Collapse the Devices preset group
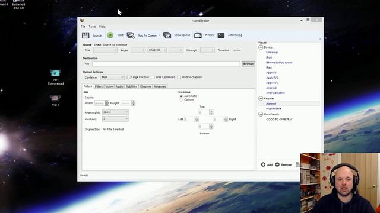This screenshot has height=213, width=380. 261,47
